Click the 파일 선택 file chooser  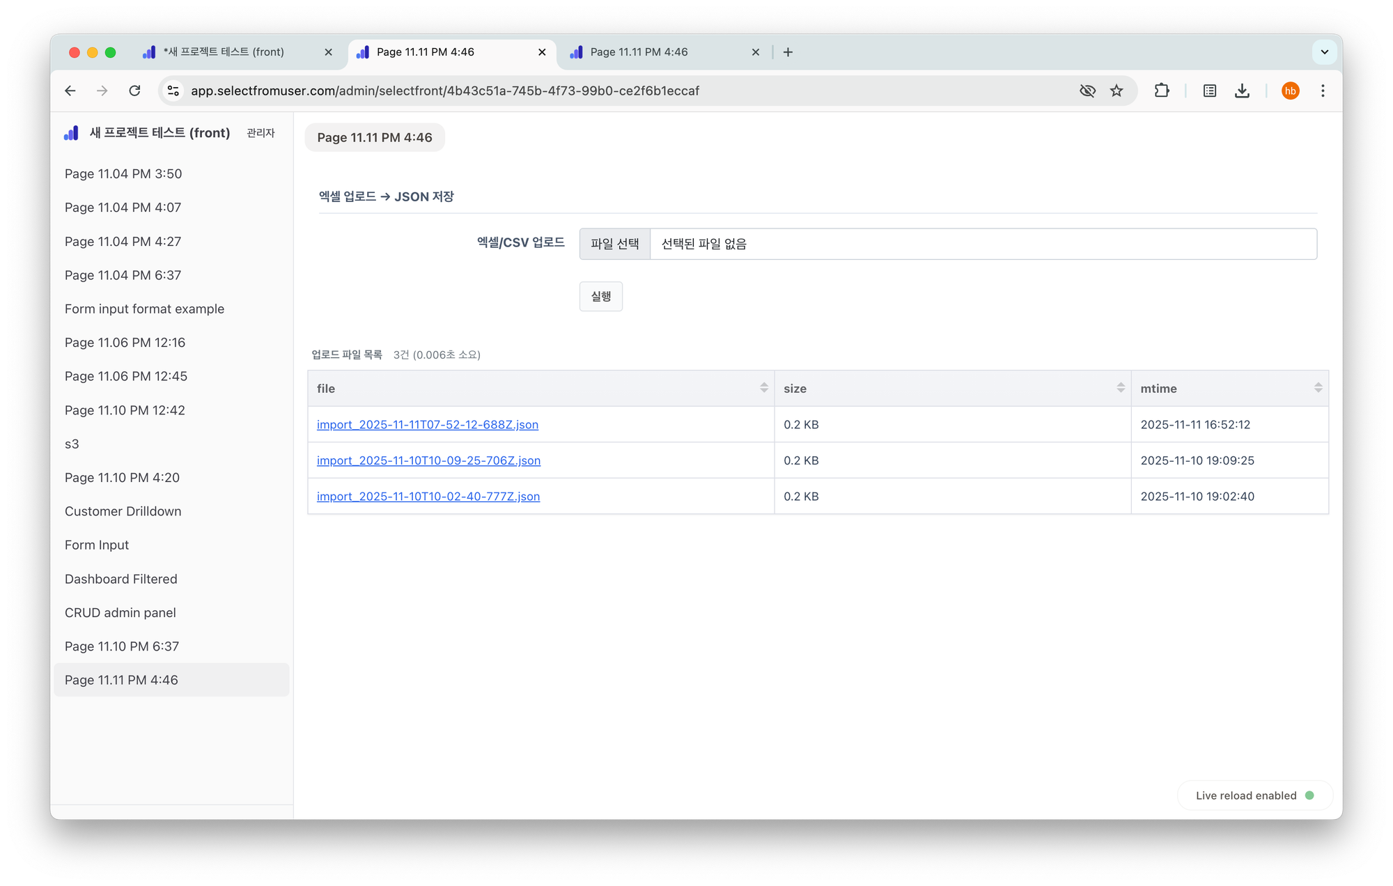click(x=614, y=244)
